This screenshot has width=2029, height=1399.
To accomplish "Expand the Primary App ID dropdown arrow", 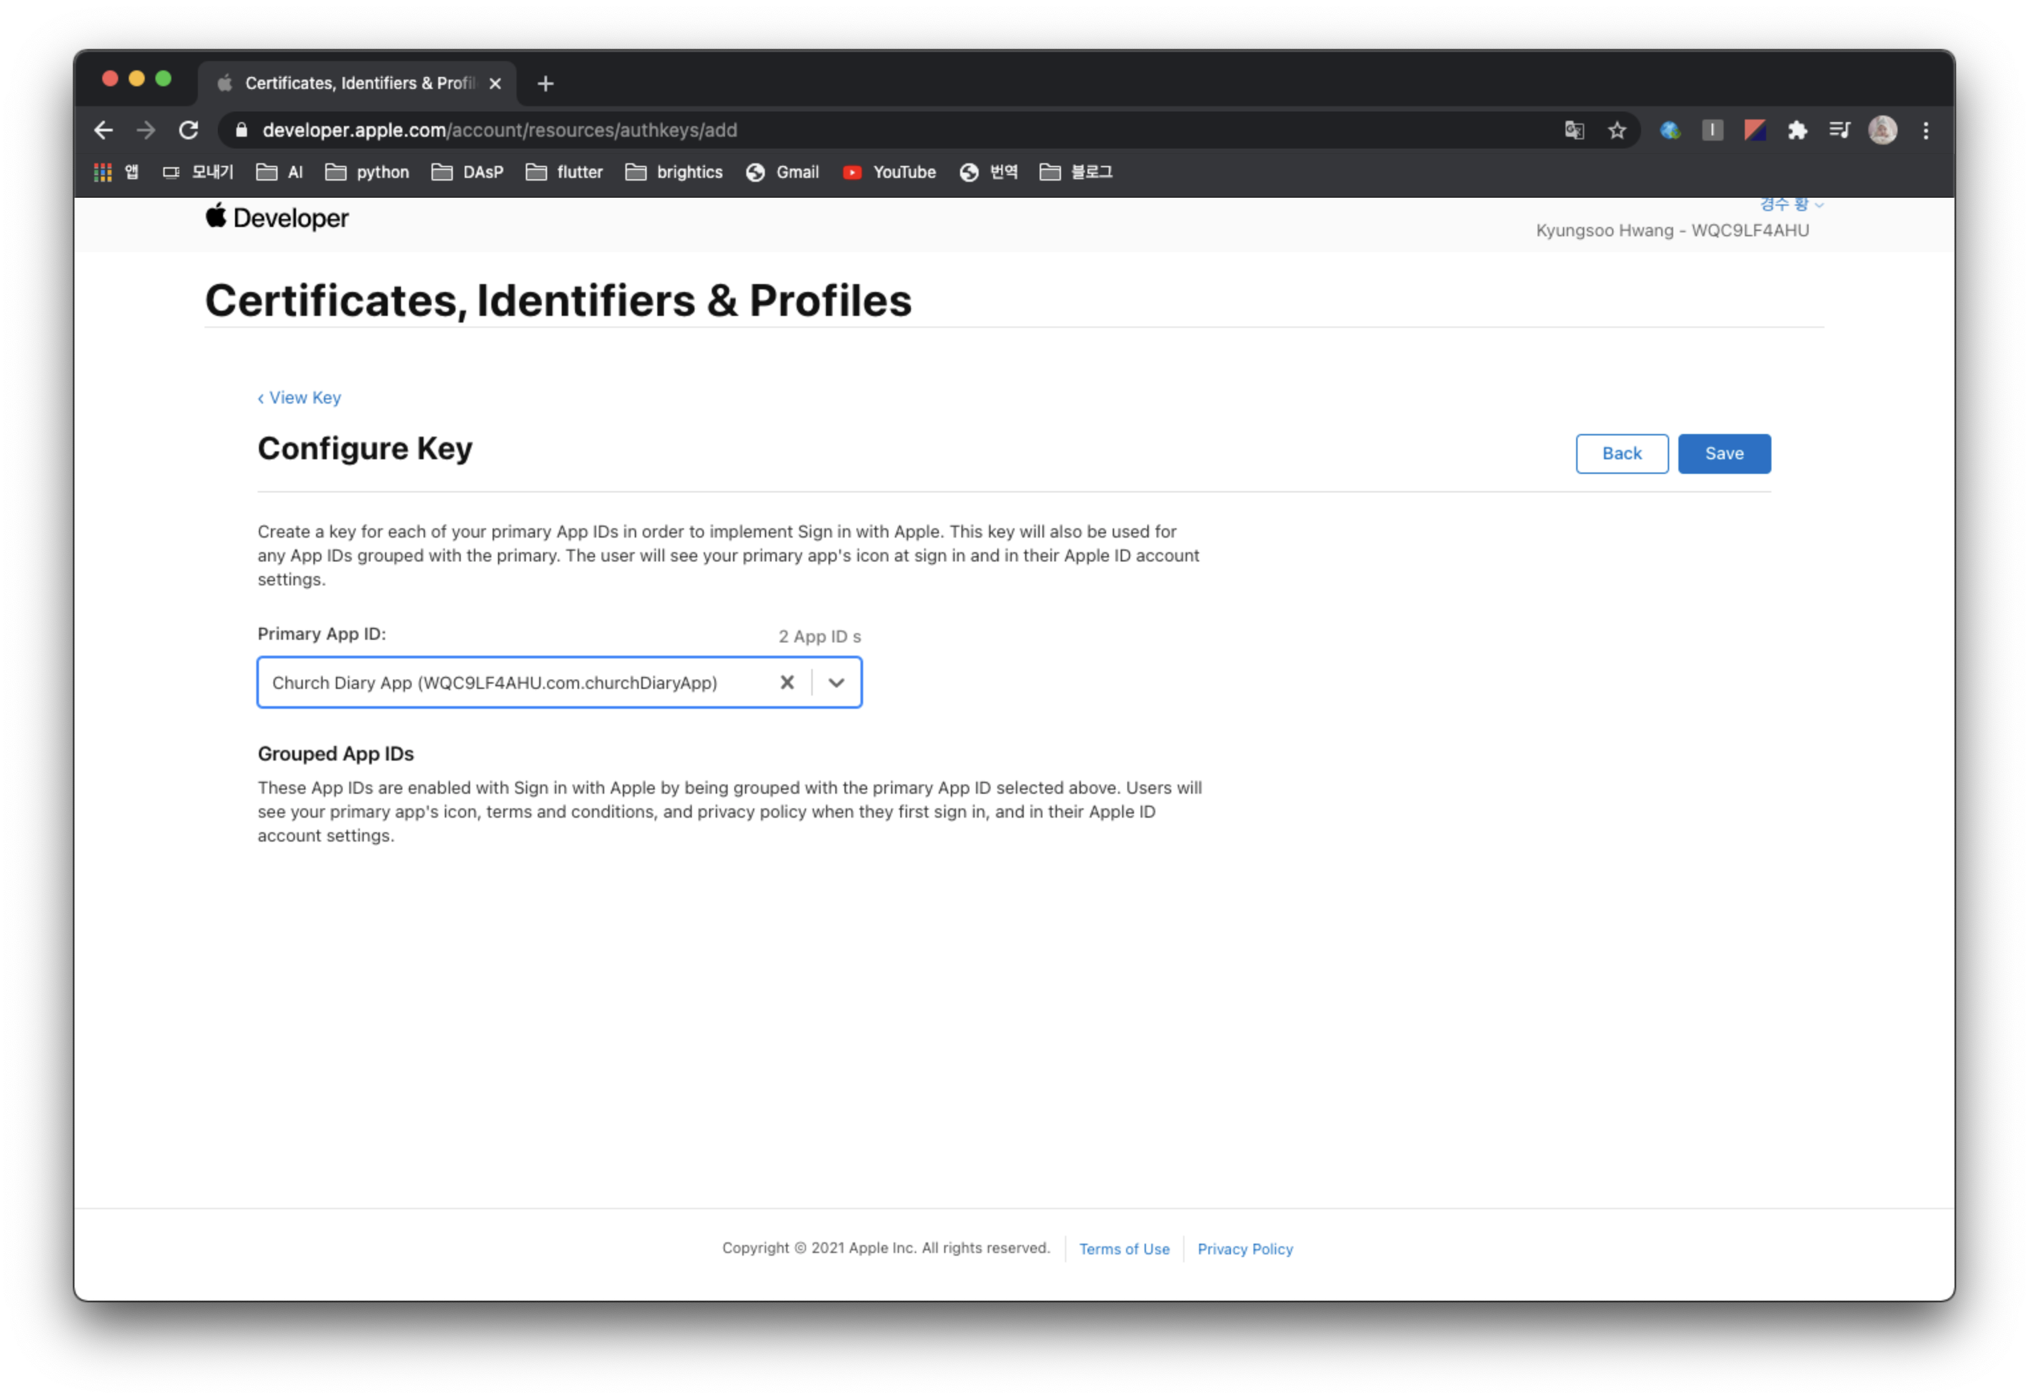I will [x=837, y=682].
